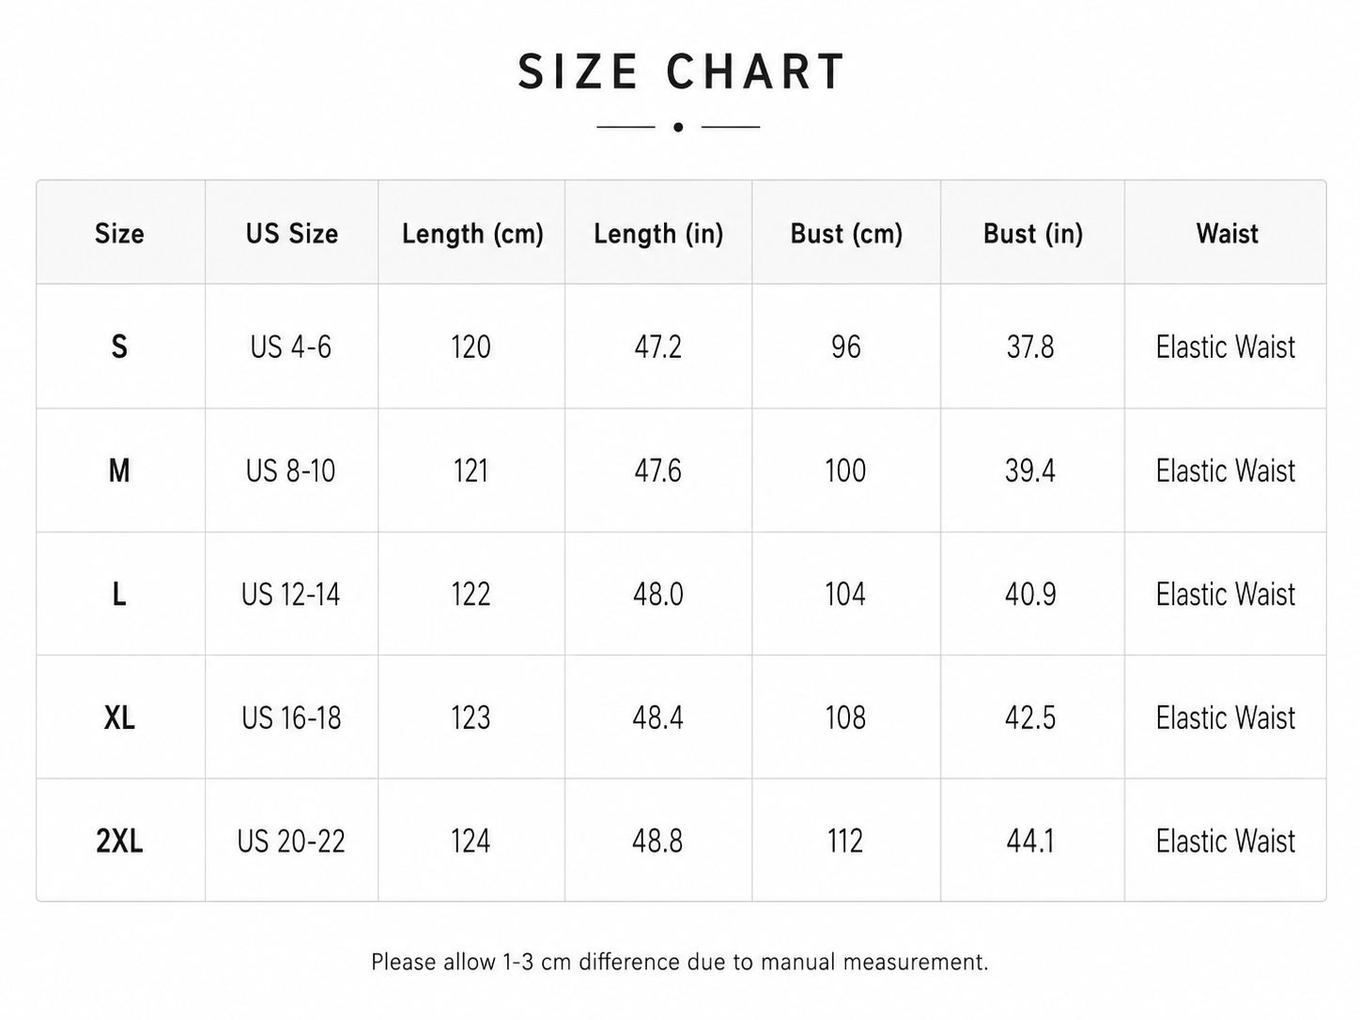
Task: Click the Length (cm) column header
Action: click(x=472, y=234)
